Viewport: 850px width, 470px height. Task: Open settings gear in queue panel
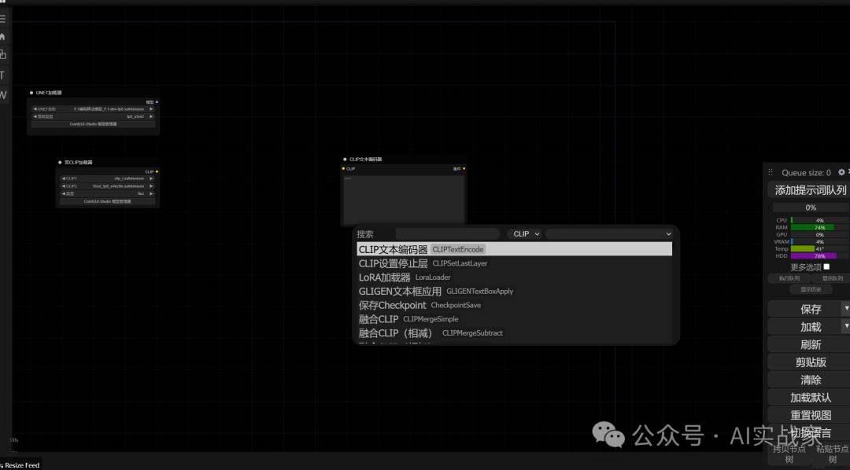pyautogui.click(x=841, y=172)
